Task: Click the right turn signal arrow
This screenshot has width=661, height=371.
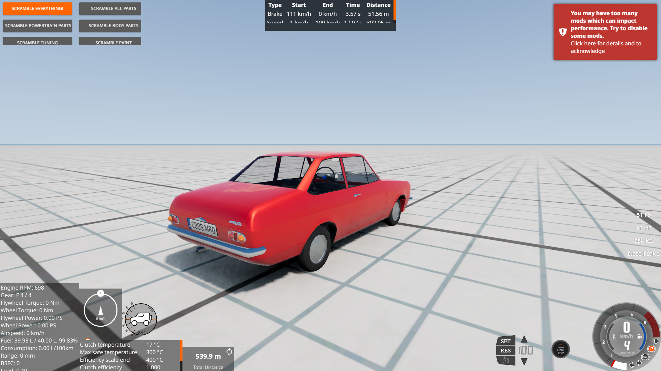Action: click(x=639, y=363)
